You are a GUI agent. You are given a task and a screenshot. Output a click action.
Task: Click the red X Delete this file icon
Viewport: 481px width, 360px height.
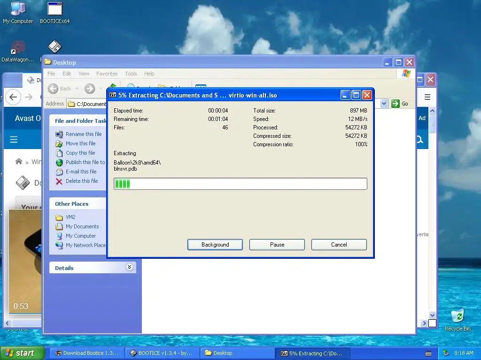point(59,181)
